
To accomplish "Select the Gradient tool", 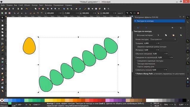I will click(x=2, y=59).
